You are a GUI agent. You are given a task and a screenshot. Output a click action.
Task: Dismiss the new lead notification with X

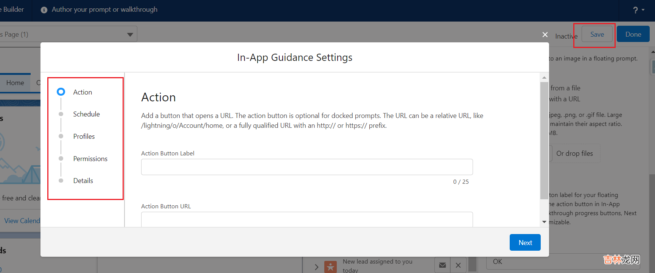(458, 265)
